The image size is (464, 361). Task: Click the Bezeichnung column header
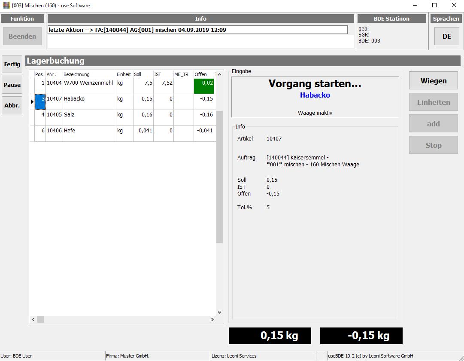89,74
